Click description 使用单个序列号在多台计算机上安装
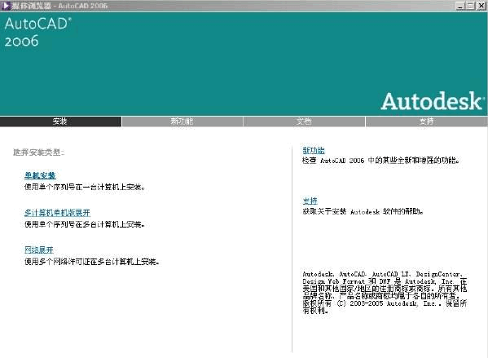 click(85, 224)
